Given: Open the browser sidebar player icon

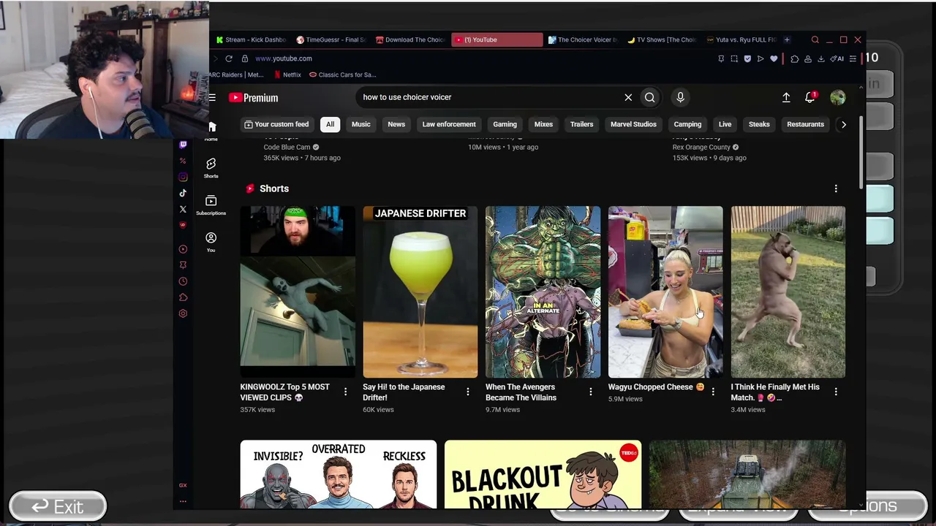Looking at the screenshot, I should 183,249.
